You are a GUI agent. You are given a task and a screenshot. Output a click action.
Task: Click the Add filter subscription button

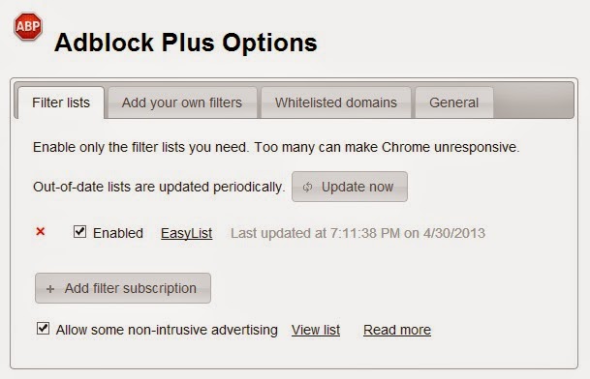point(123,288)
